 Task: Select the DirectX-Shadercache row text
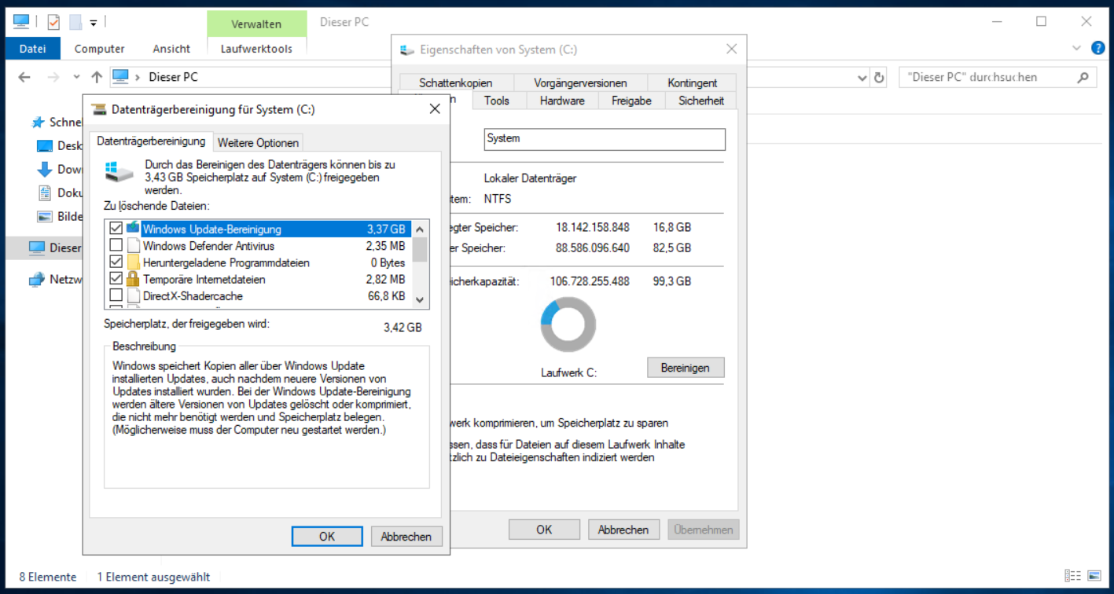click(x=193, y=296)
